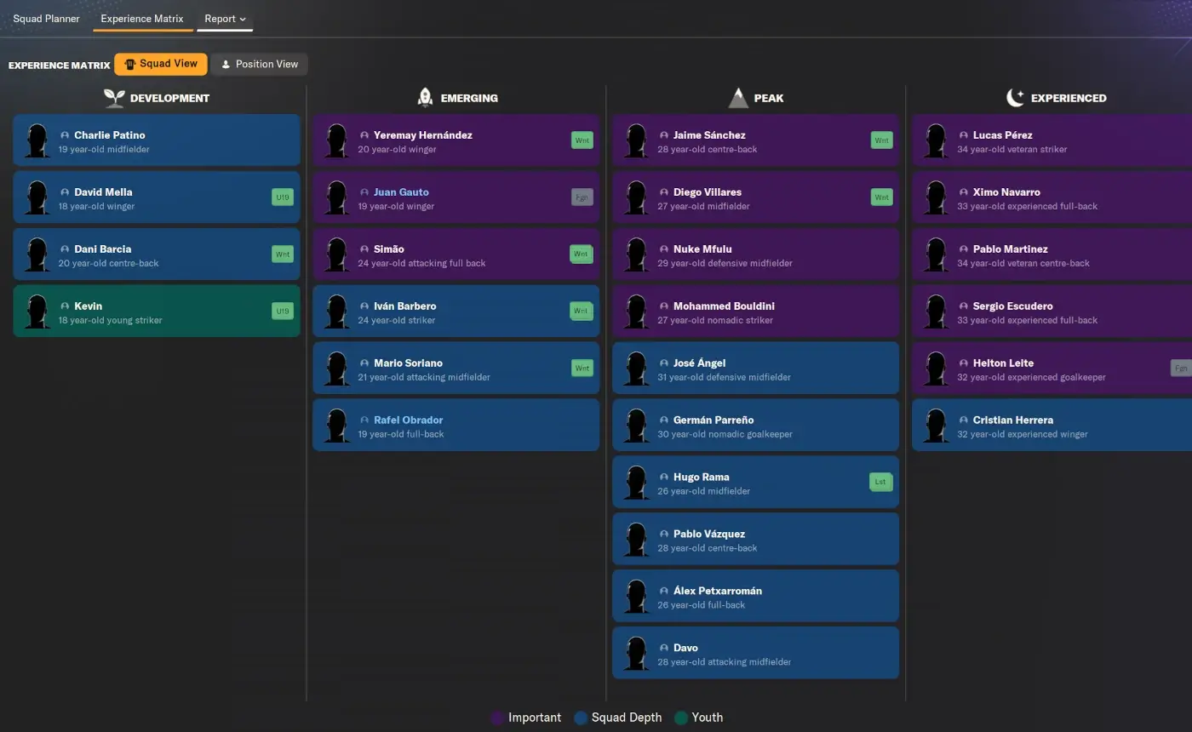Click the '18 year-old young striker' text

[110, 321]
